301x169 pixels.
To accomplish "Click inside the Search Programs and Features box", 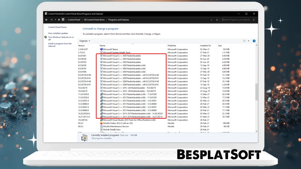I will (x=237, y=20).
